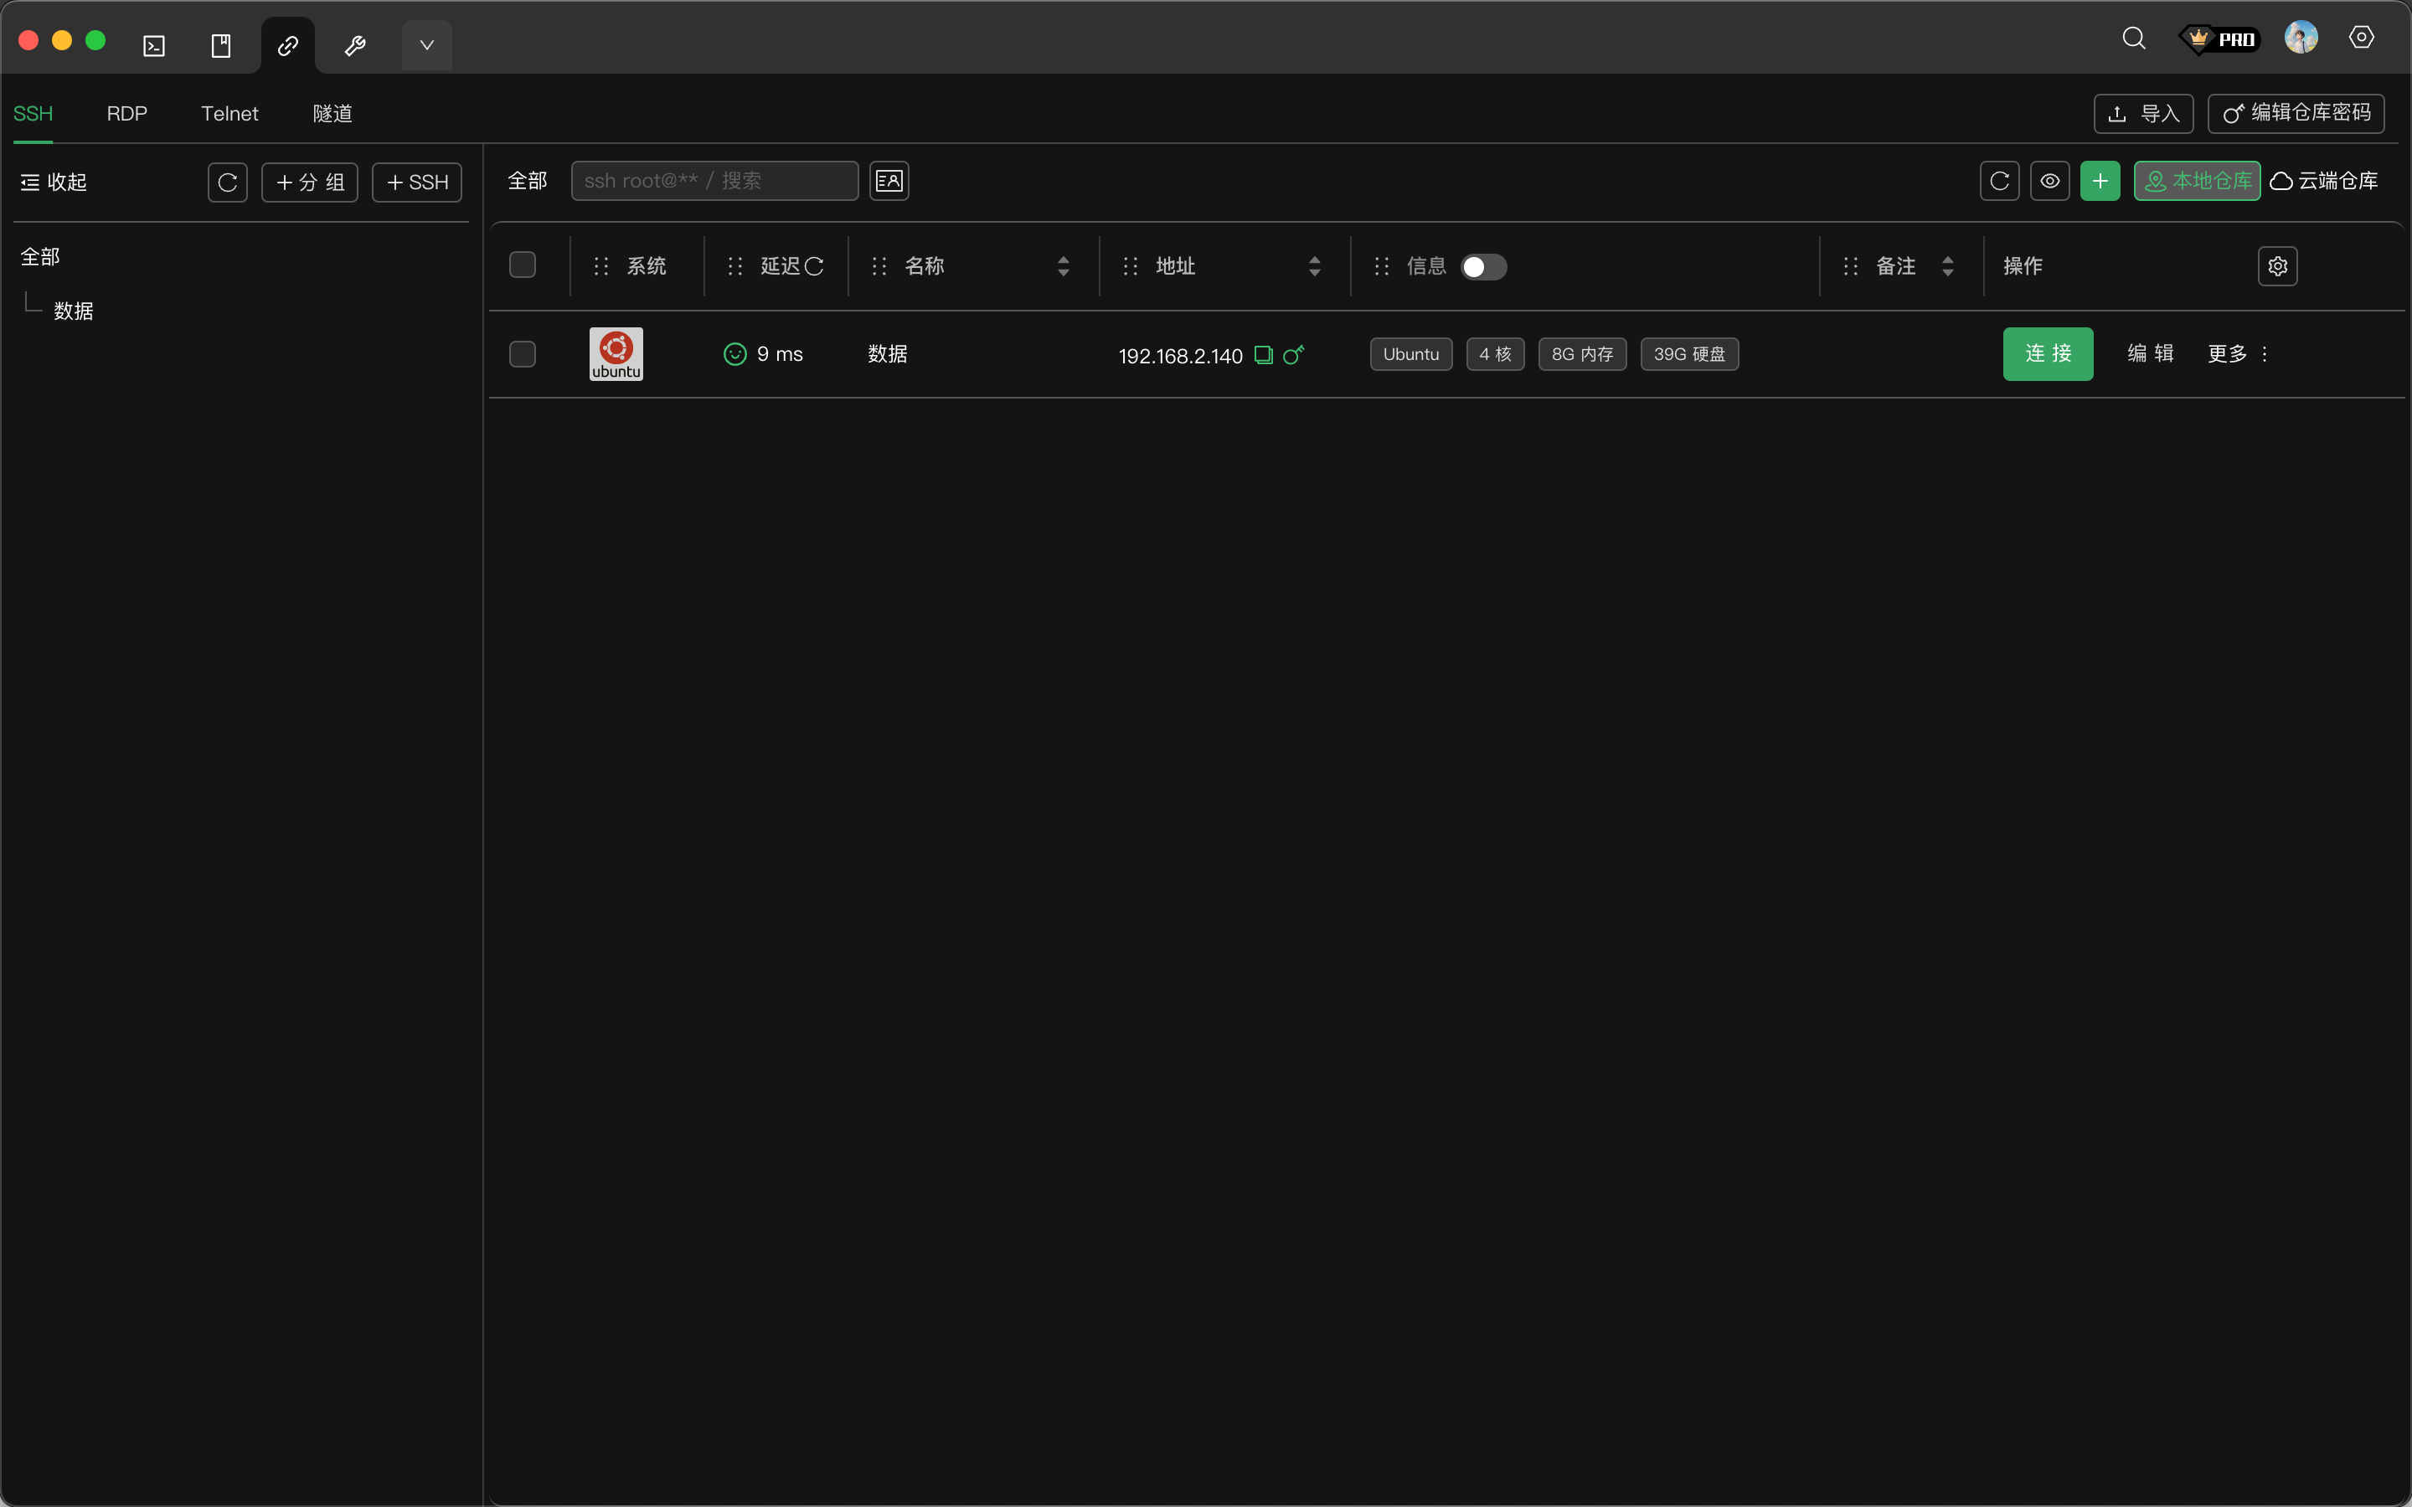Copy address icon next to 192.168.2.140
2412x1507 pixels.
pos(1263,355)
